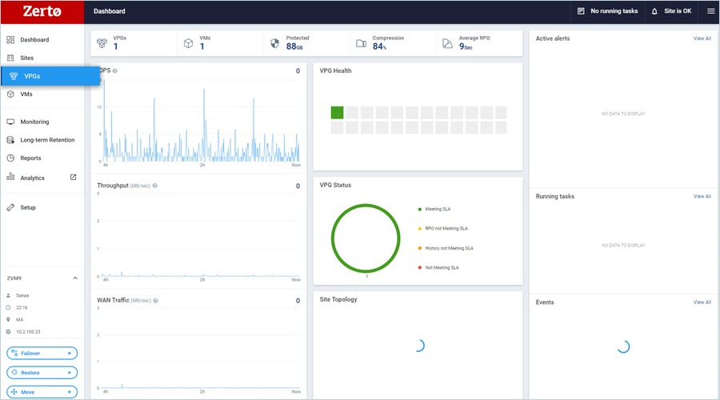Image resolution: width=720 pixels, height=400 pixels.
Task: Expand the Restore button arrow
Action: tap(70, 373)
